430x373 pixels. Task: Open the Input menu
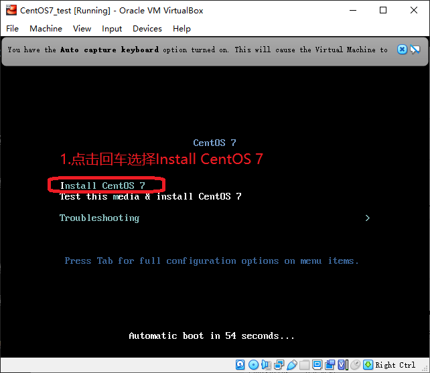[x=112, y=29]
